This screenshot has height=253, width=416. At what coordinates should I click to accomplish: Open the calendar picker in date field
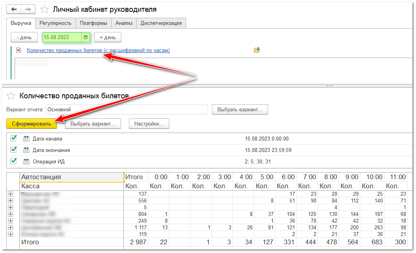pyautogui.click(x=85, y=37)
